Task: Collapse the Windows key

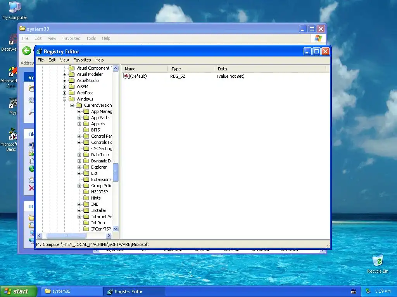Action: [65, 99]
